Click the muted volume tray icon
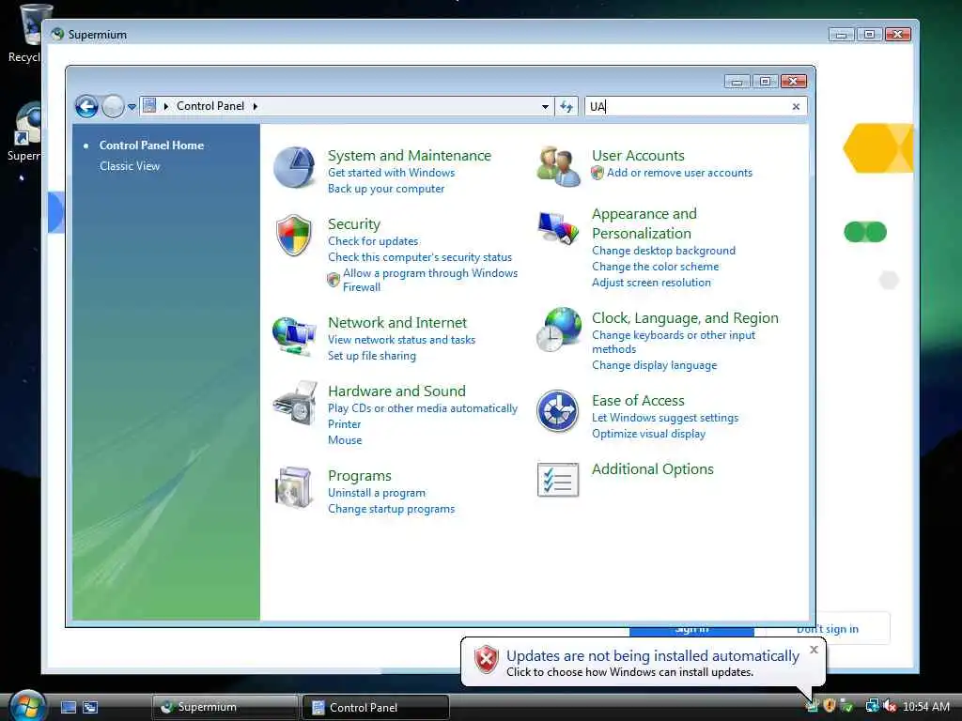 pos(890,706)
